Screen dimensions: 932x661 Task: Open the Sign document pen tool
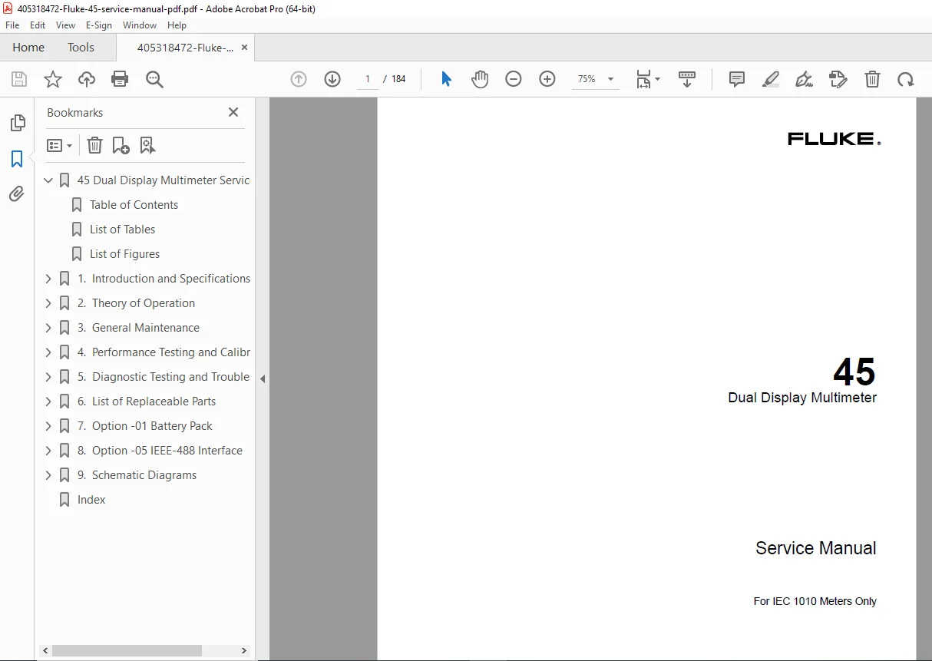(805, 79)
